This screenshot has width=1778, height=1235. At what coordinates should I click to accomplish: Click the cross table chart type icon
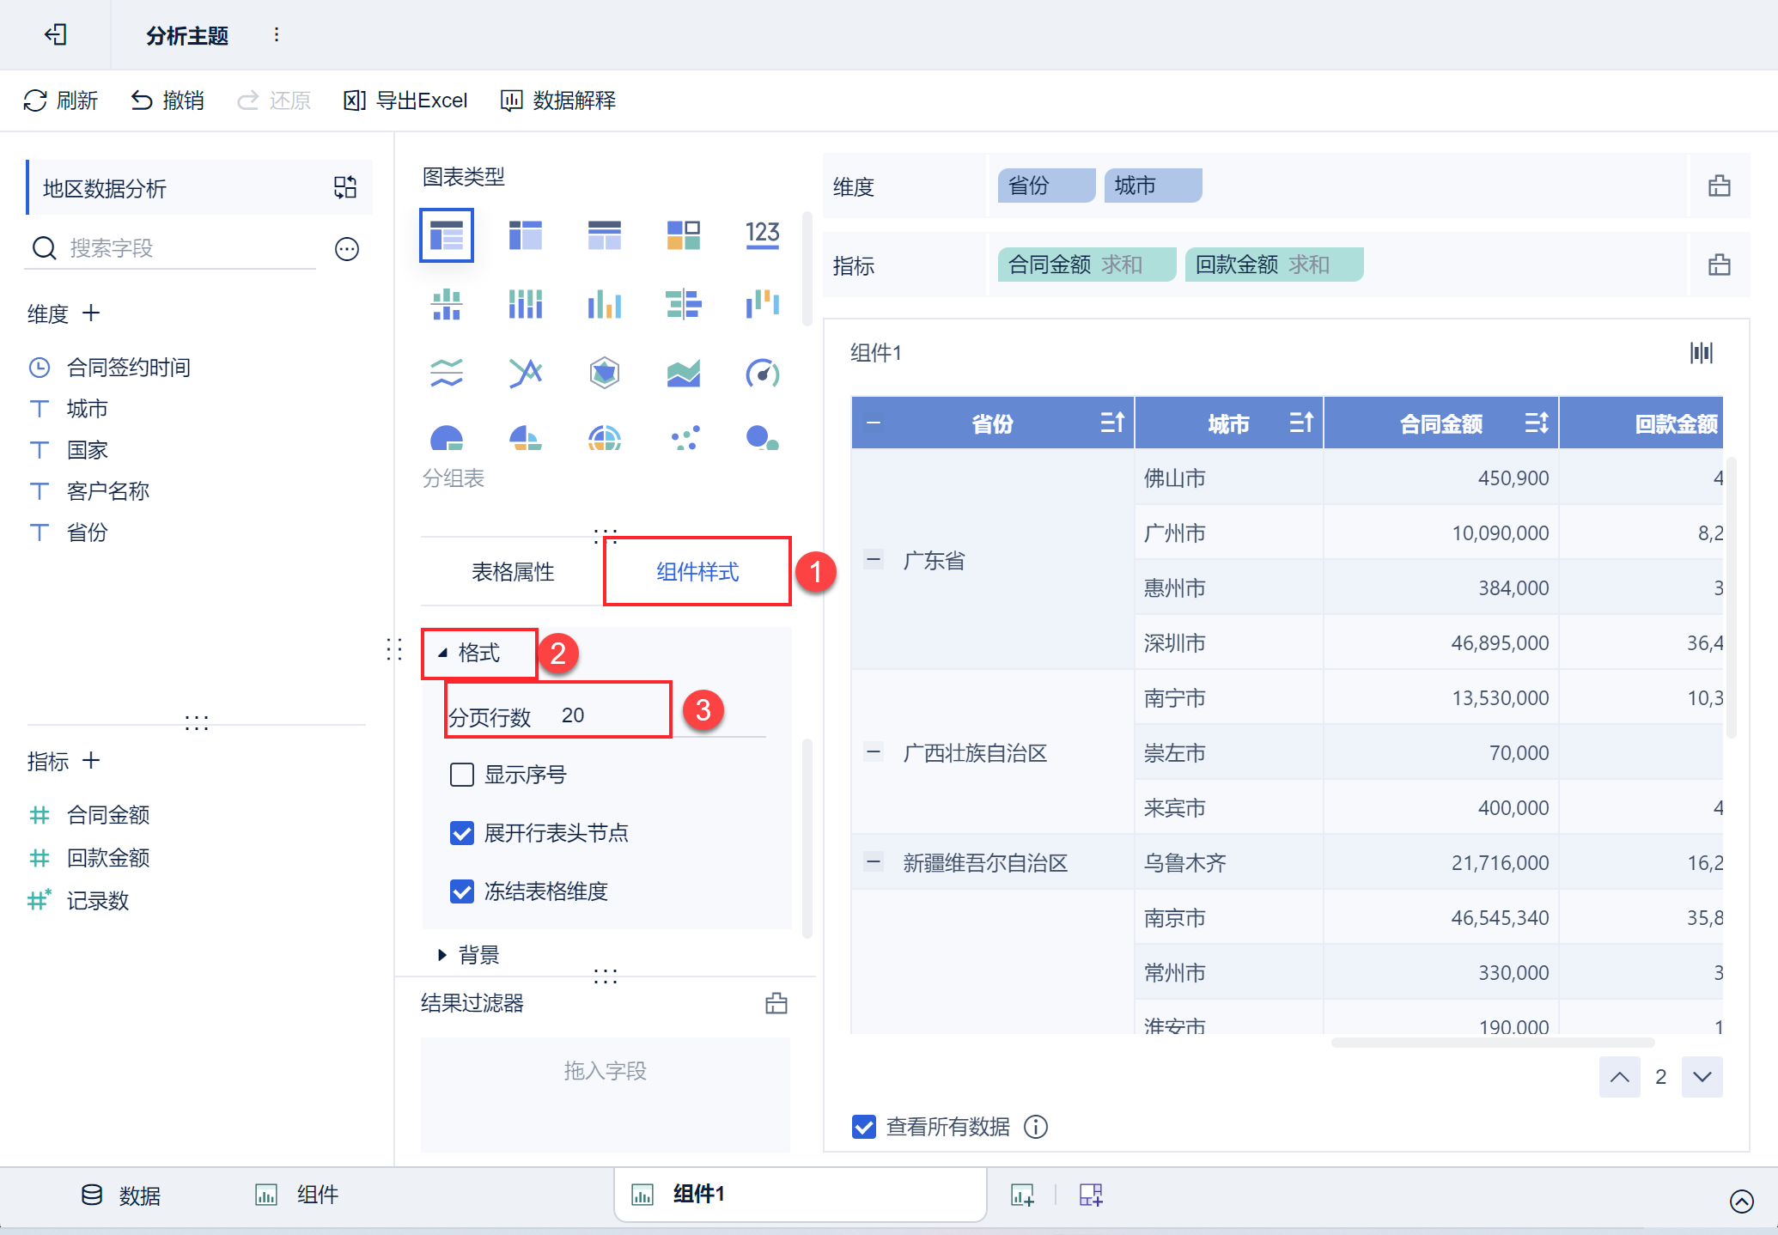point(525,234)
